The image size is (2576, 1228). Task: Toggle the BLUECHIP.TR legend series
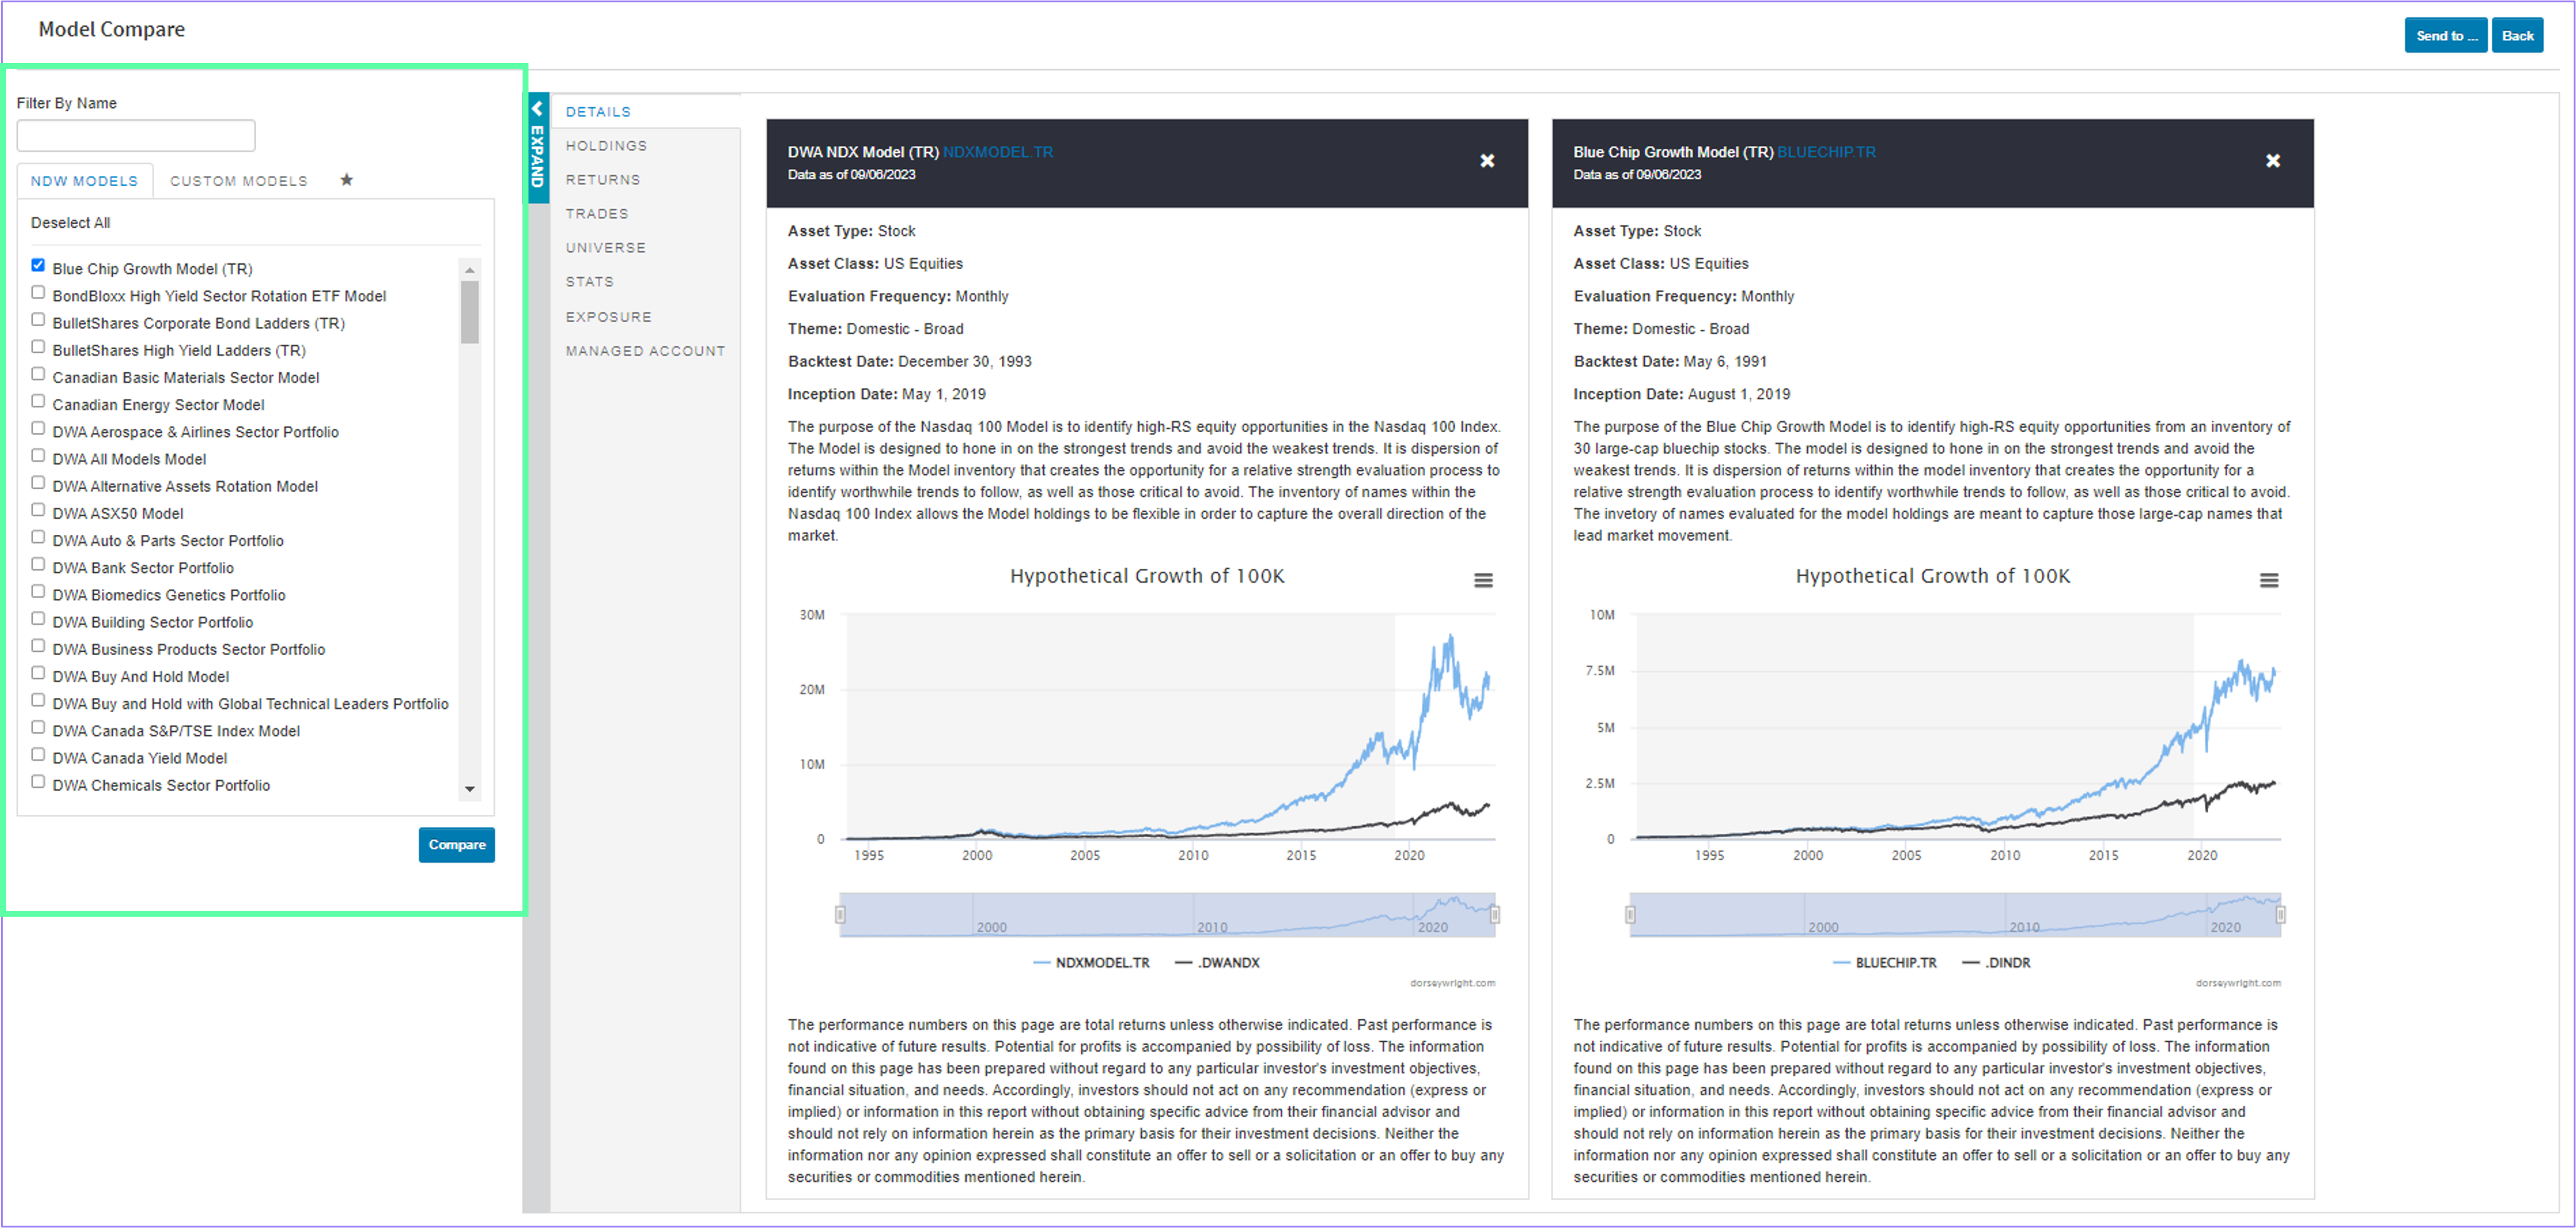1884,963
